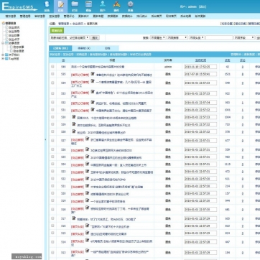Open the Templates section icon in top navigation

pyautogui.click(x=88, y=4)
